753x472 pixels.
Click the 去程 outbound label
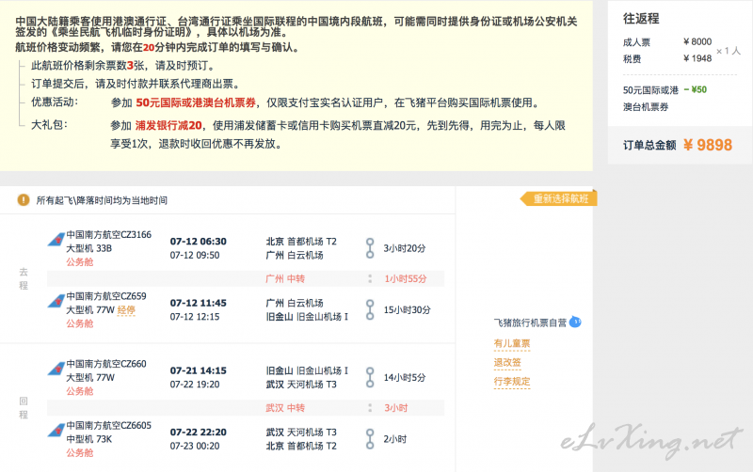[x=24, y=278]
